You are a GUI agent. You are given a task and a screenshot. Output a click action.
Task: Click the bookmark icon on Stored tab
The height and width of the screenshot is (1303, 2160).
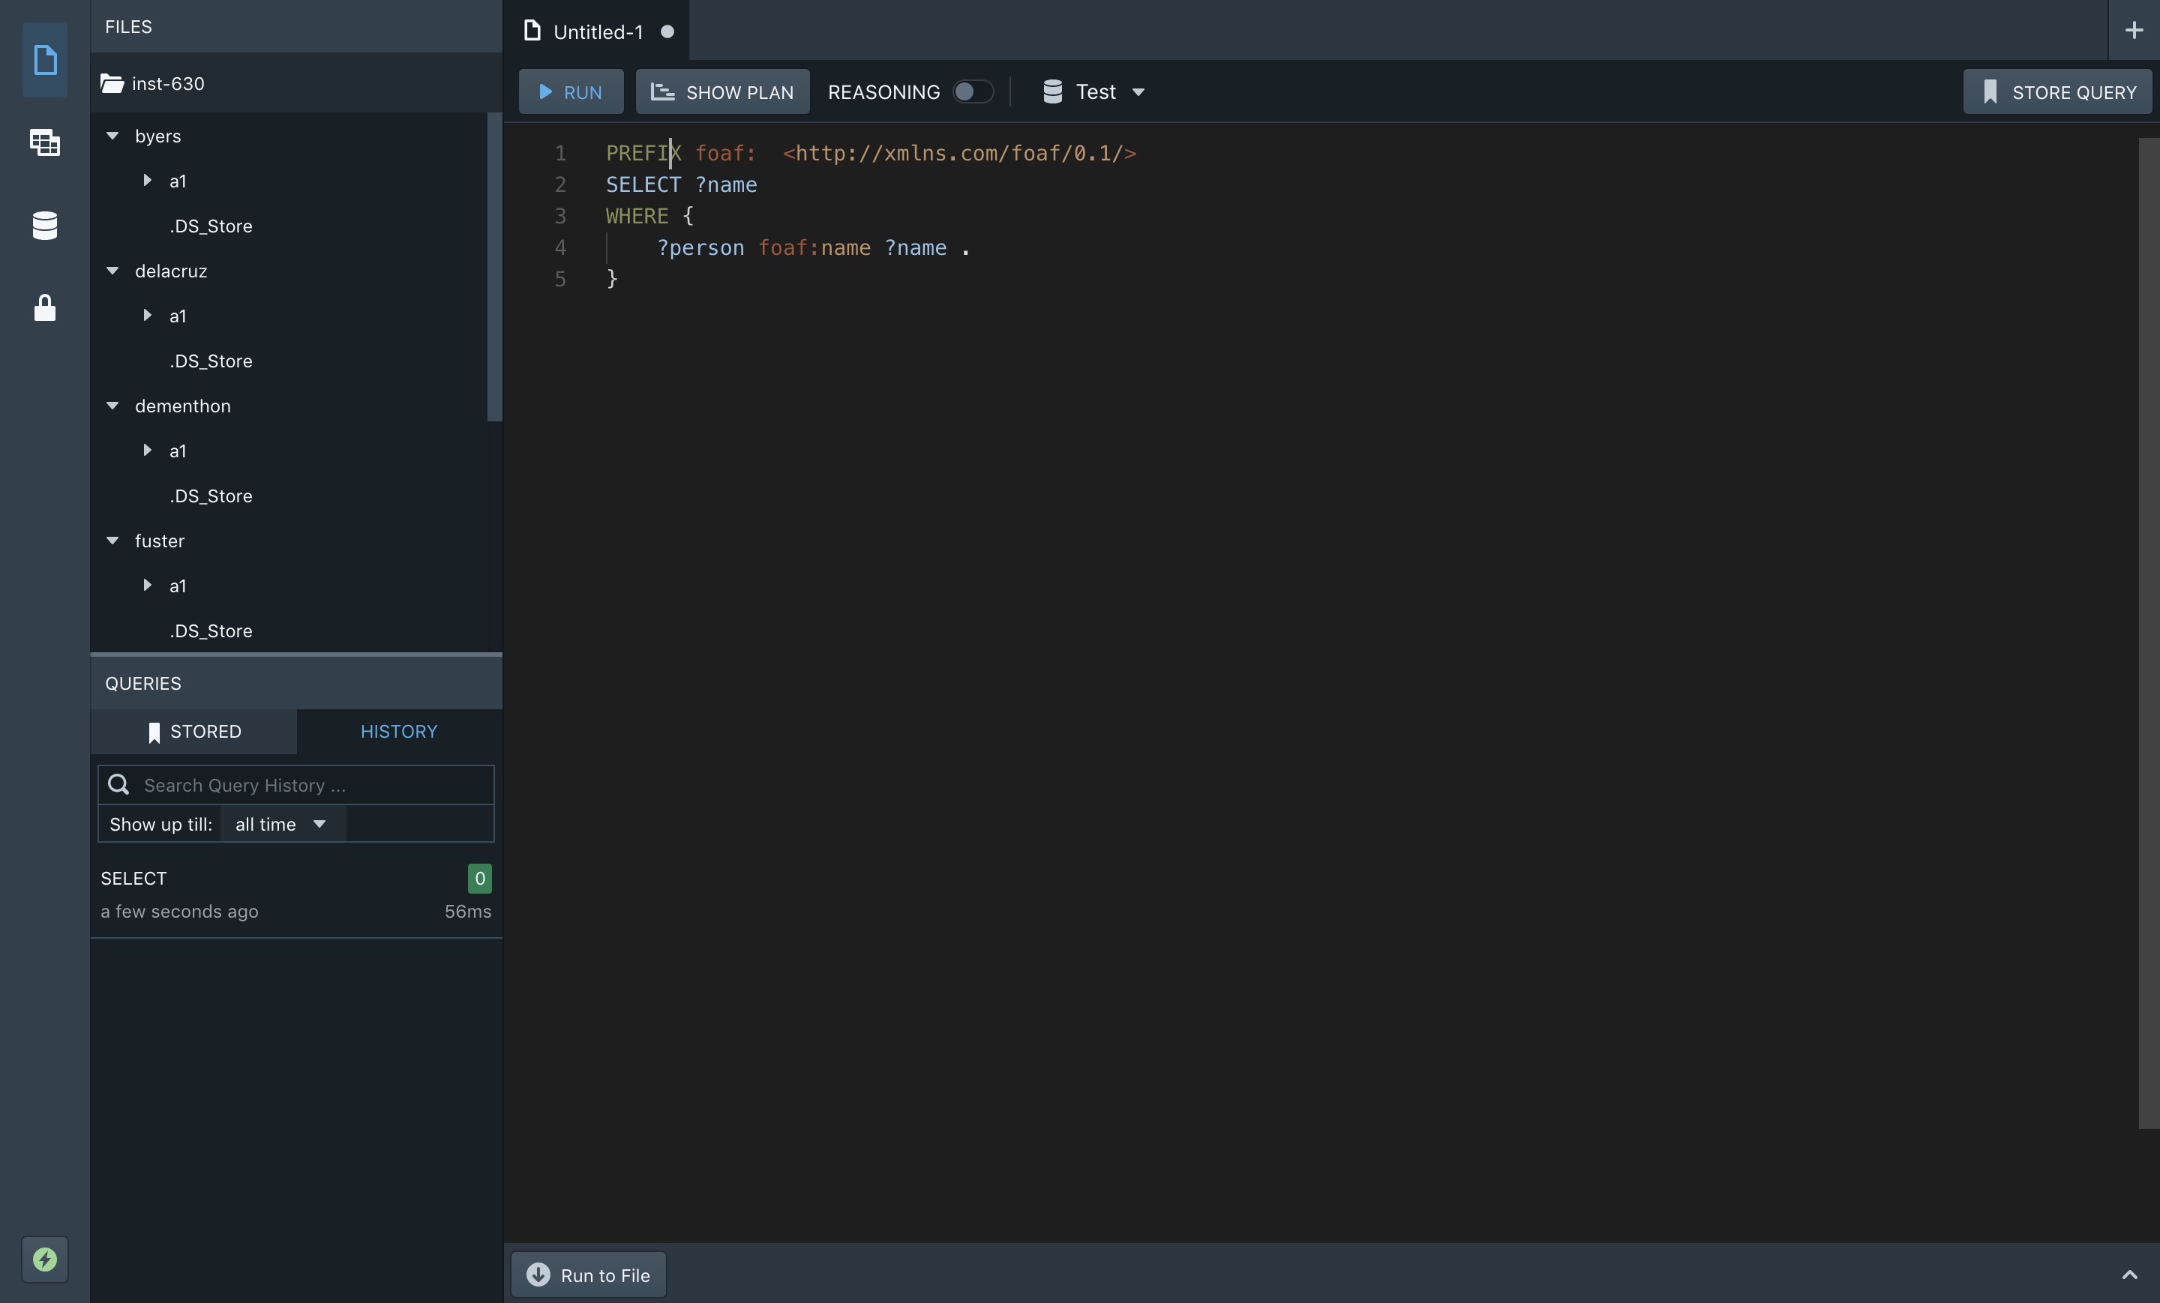pyautogui.click(x=154, y=732)
